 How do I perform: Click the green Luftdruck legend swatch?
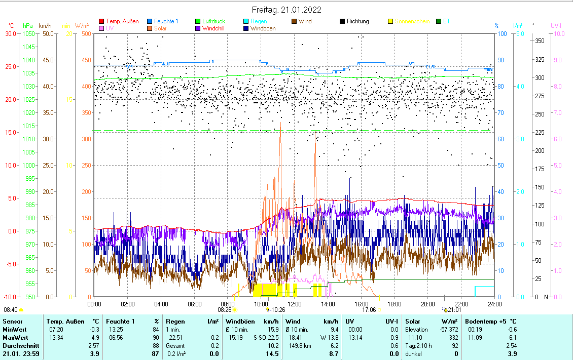click(198, 21)
